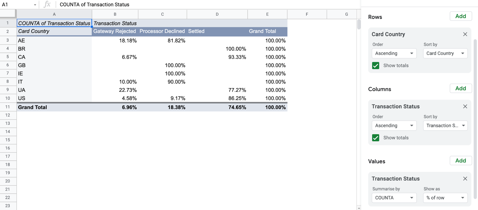Select column E header
Image resolution: width=478 pixels, height=210 pixels.
267,14
